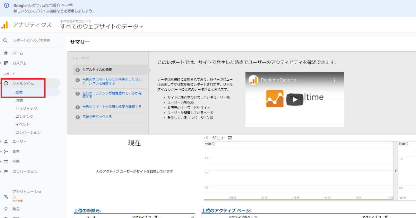Click the chart expand arrow between graphs
The height and width of the screenshot is (218, 416).
[396, 171]
